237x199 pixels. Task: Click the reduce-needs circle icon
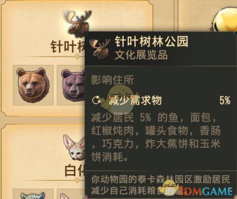[97, 100]
